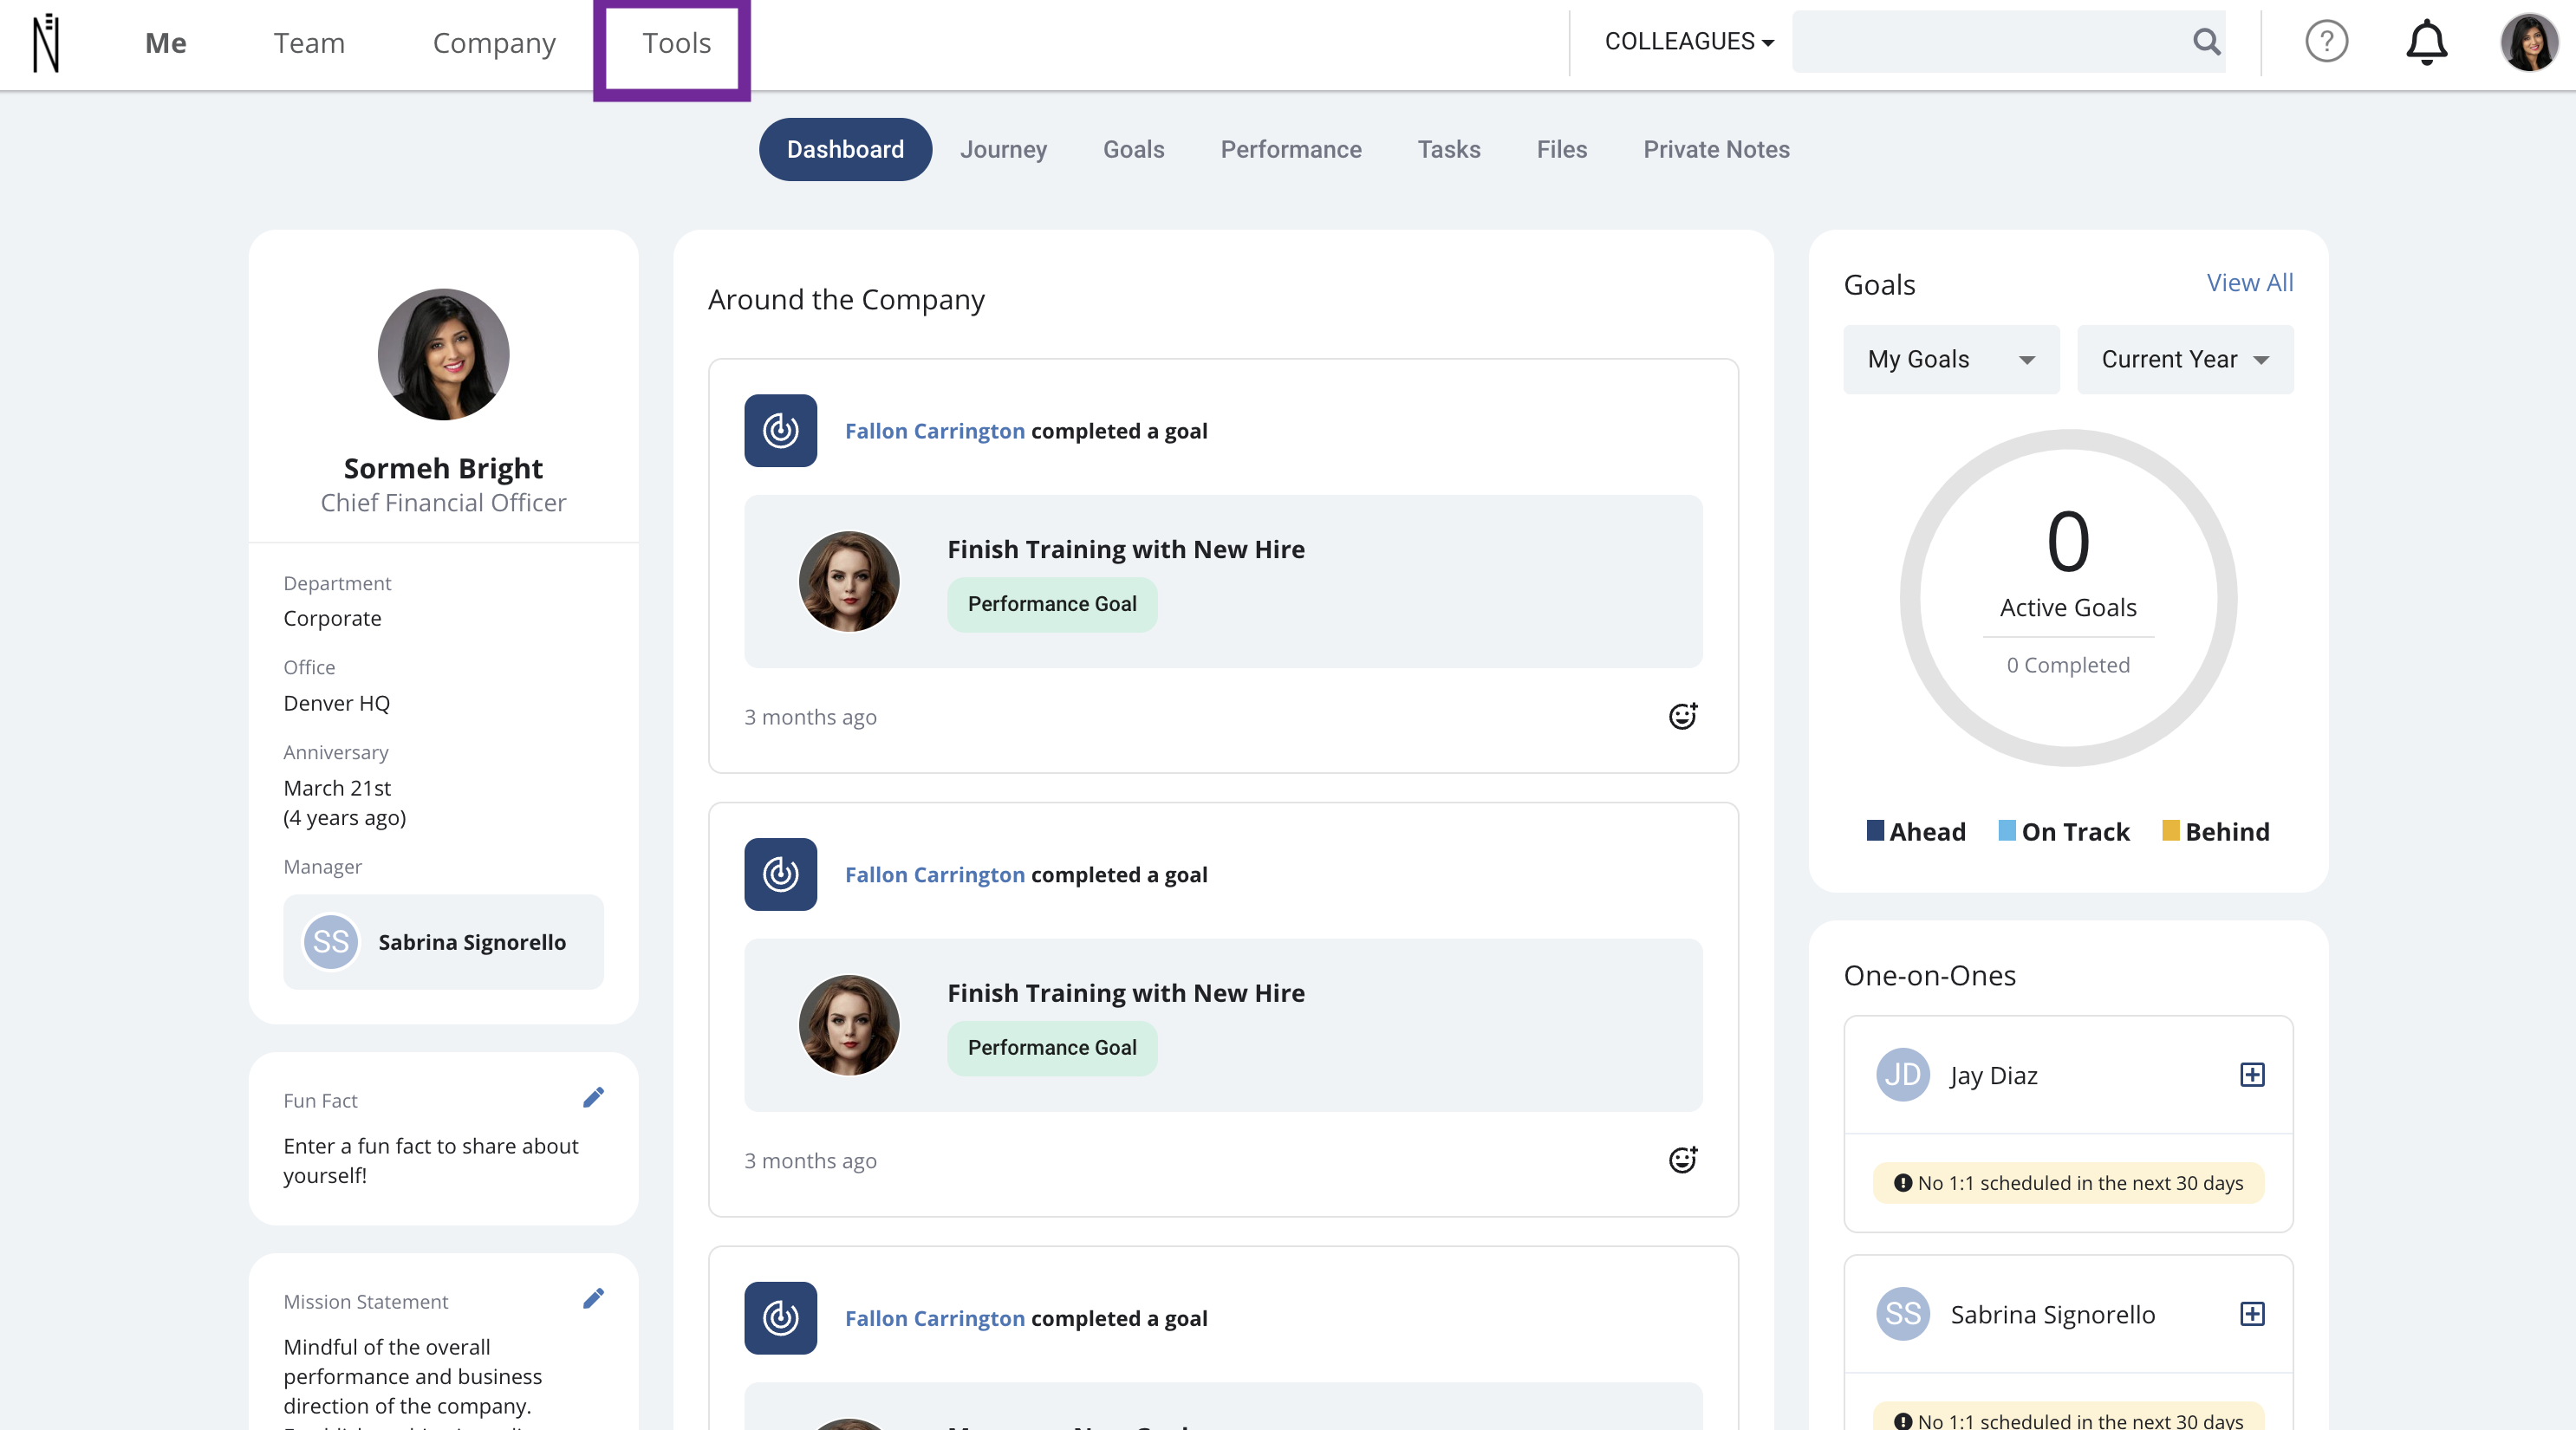Open Fallon Carrington link in first post
Image resolution: width=2576 pixels, height=1430 pixels.
pos(934,431)
